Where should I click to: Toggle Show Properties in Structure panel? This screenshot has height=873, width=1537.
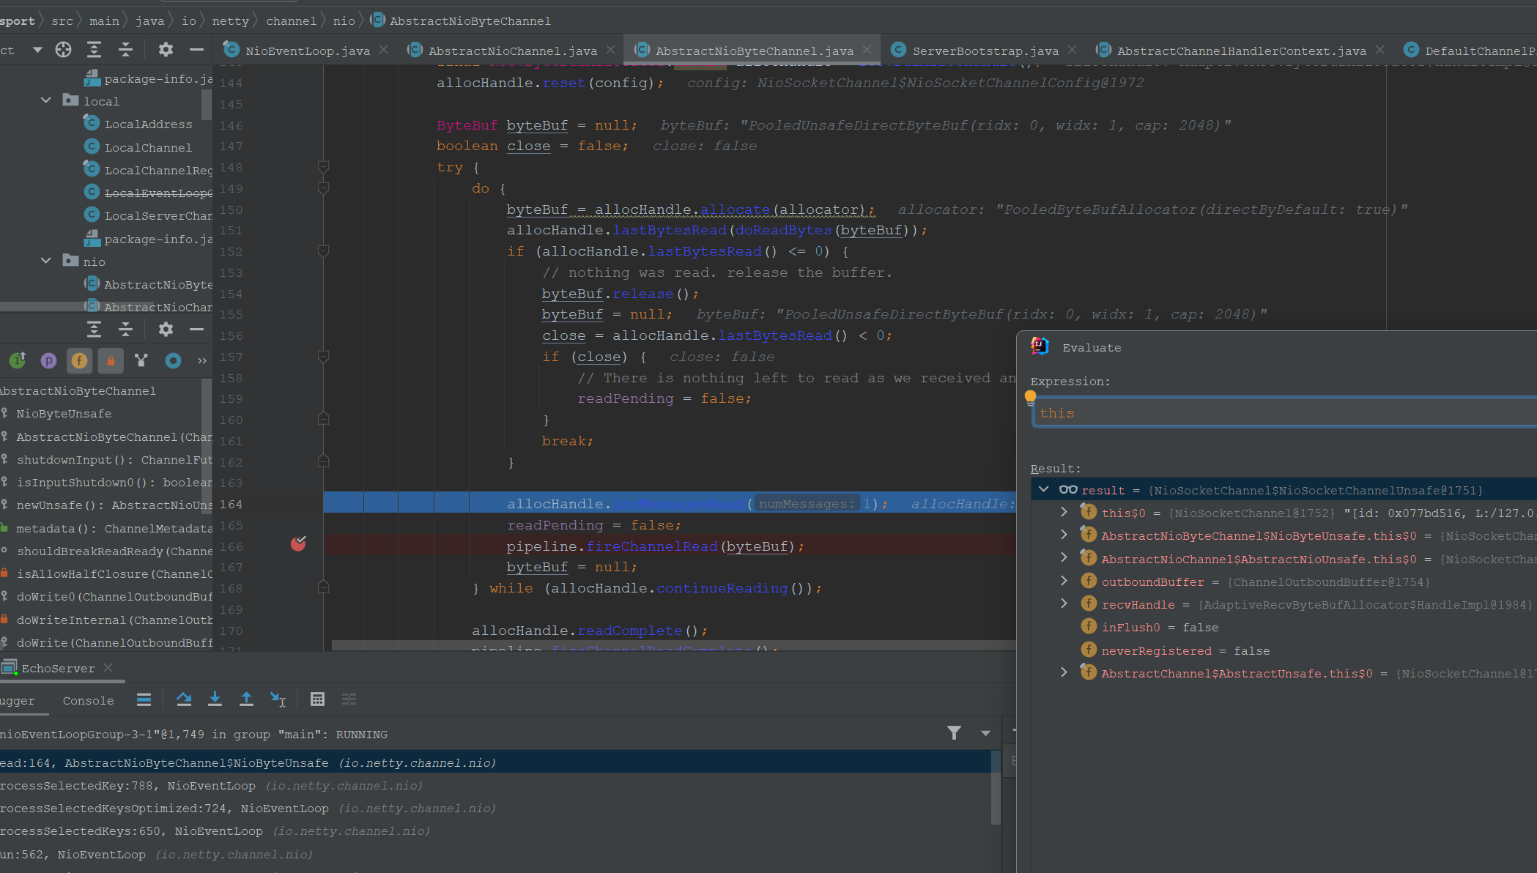point(48,360)
